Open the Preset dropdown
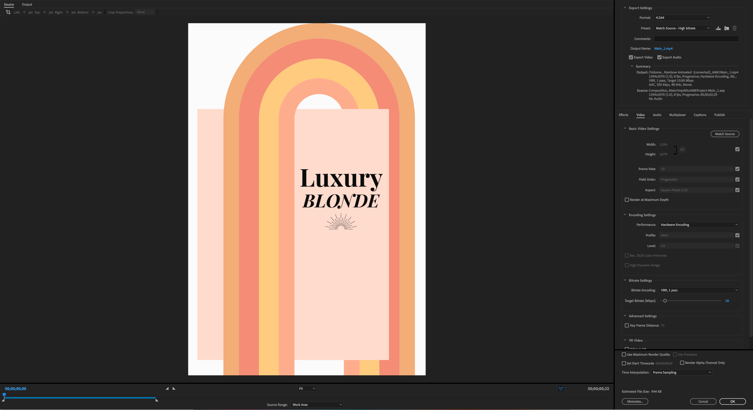Image resolution: width=753 pixels, height=410 pixels. 682,28
